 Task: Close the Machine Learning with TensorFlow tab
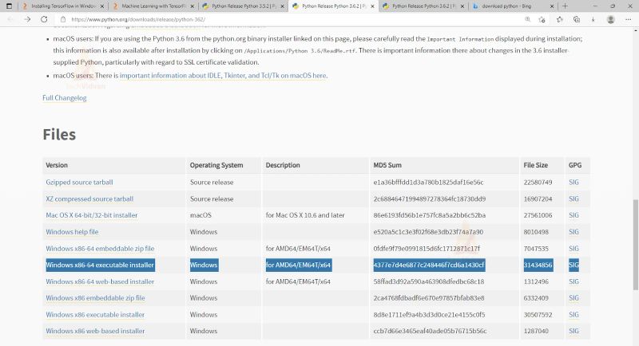pyautogui.click(x=192, y=6)
